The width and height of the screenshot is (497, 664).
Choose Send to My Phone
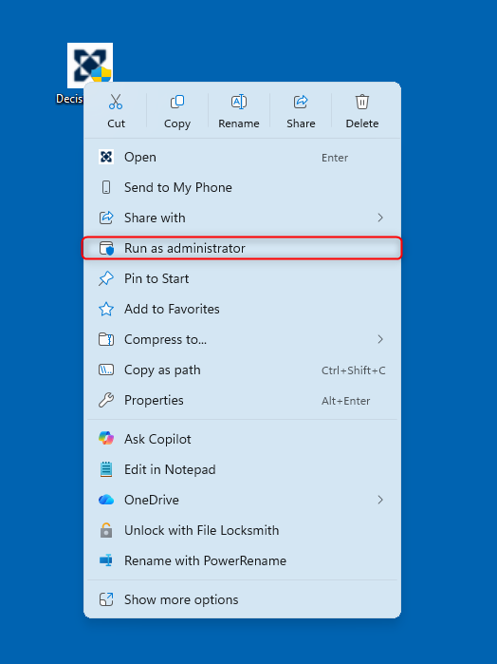pyautogui.click(x=242, y=187)
